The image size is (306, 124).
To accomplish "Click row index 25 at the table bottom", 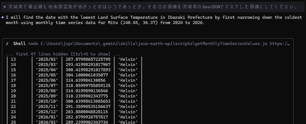I will (13, 122).
